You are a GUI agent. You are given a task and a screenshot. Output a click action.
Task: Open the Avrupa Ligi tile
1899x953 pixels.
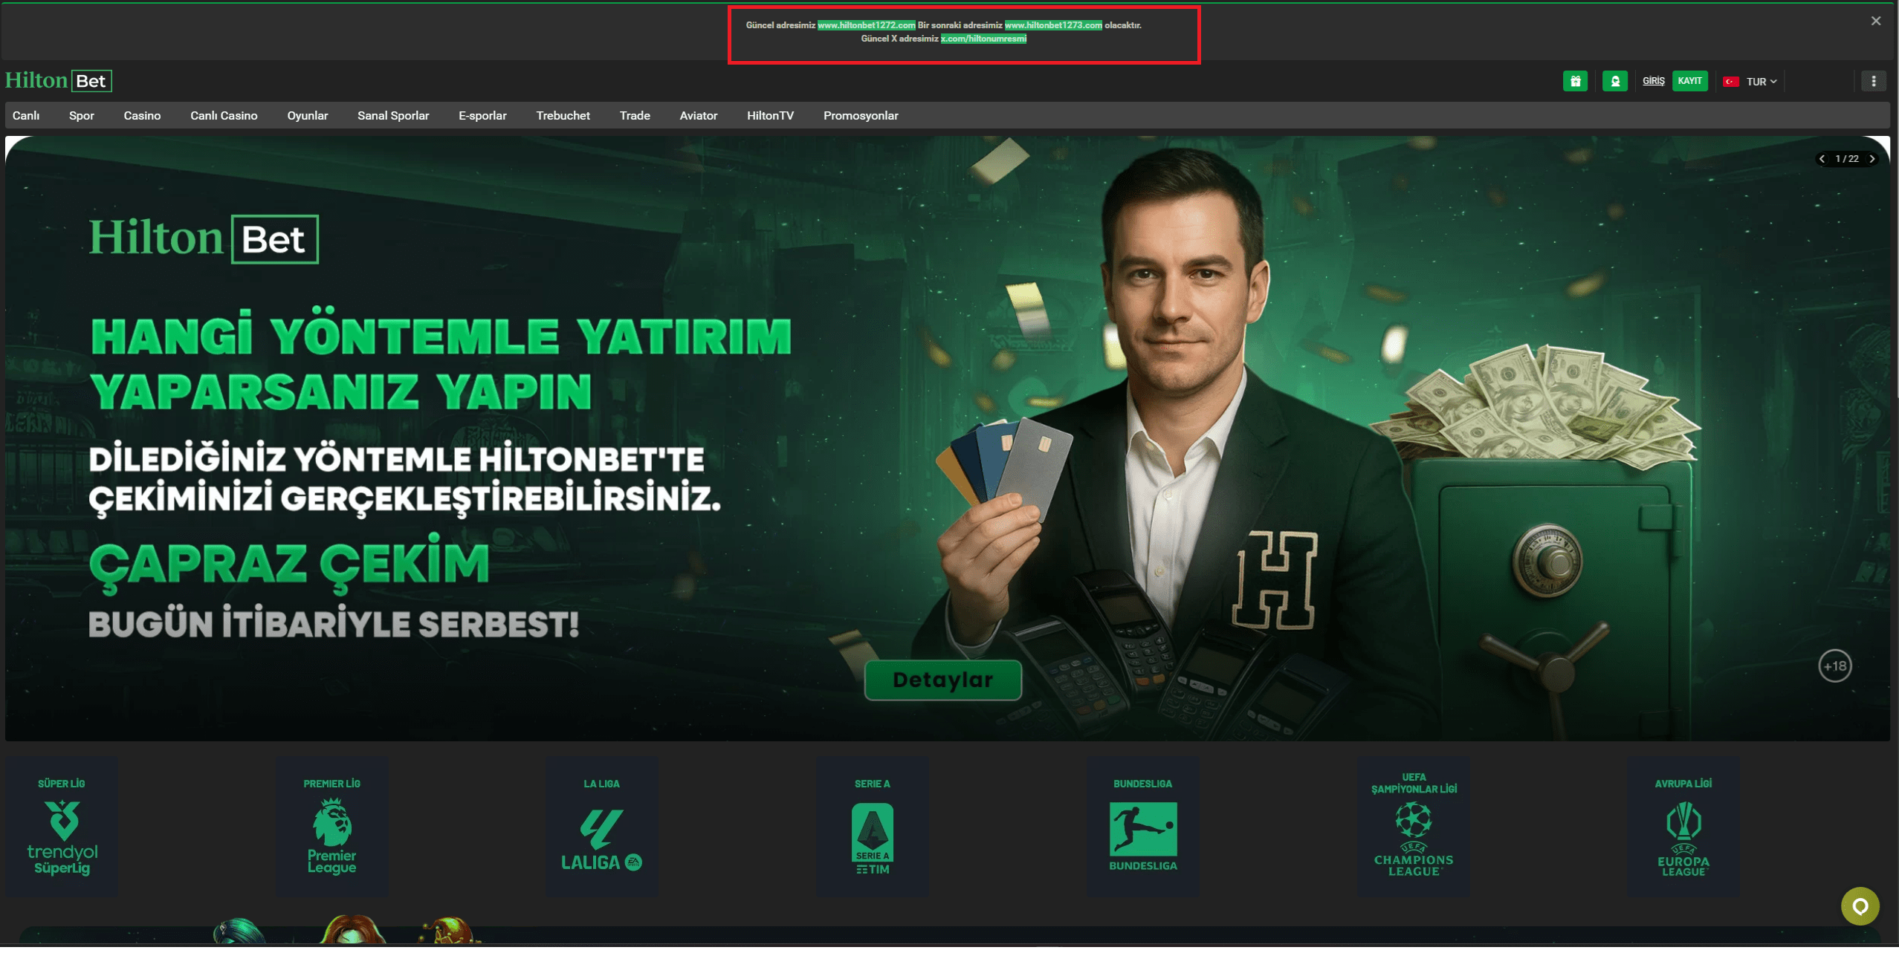pyautogui.click(x=1683, y=826)
